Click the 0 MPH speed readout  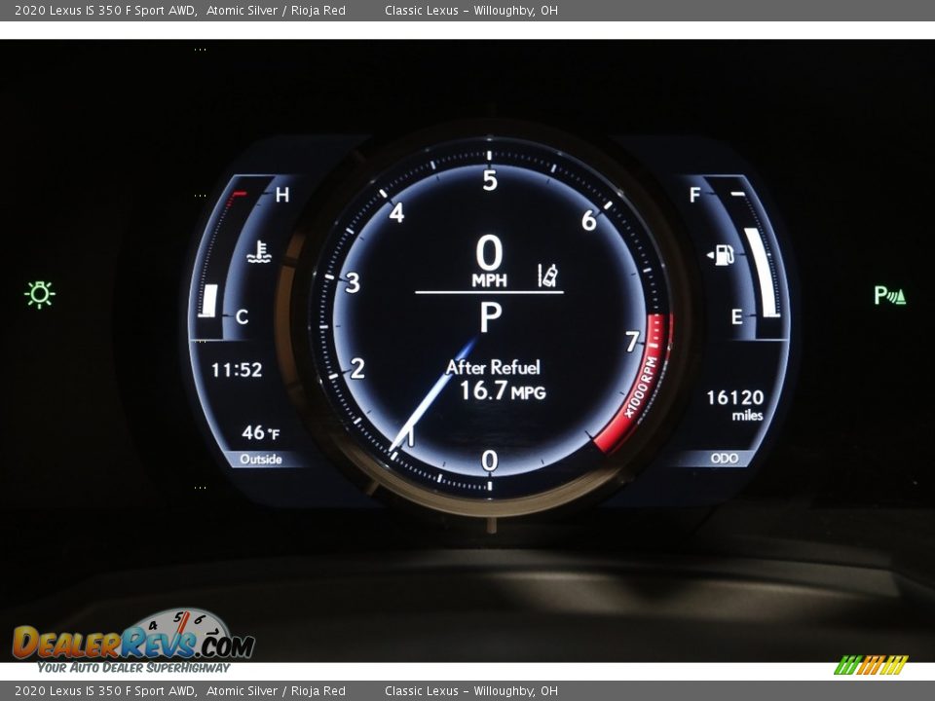490,261
